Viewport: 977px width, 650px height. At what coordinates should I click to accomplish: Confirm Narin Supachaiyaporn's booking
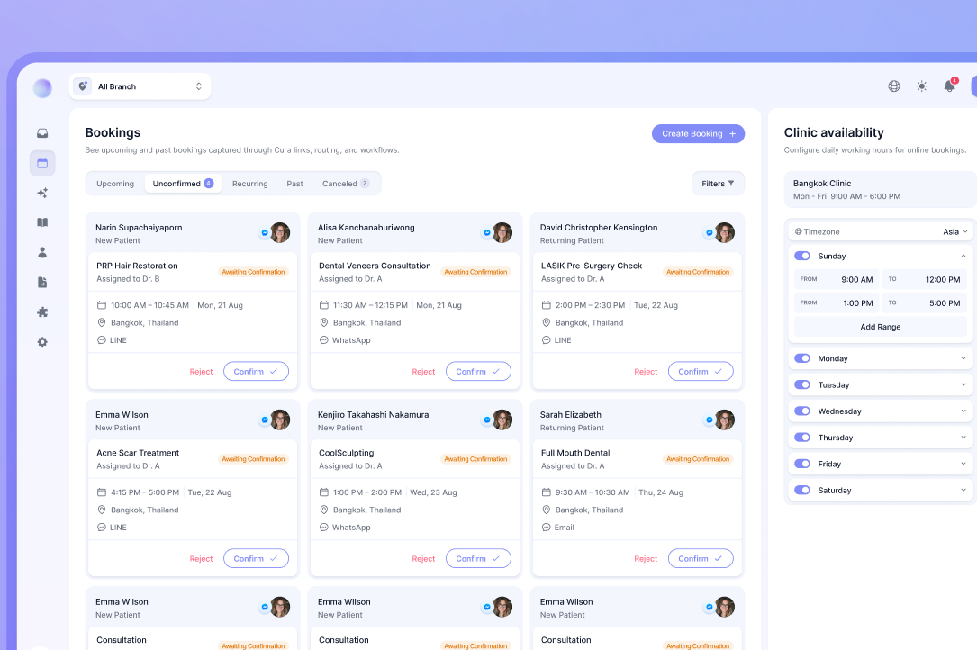pyautogui.click(x=256, y=372)
